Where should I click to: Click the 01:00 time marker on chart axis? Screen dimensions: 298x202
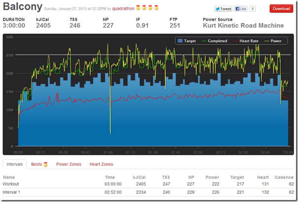108,152
